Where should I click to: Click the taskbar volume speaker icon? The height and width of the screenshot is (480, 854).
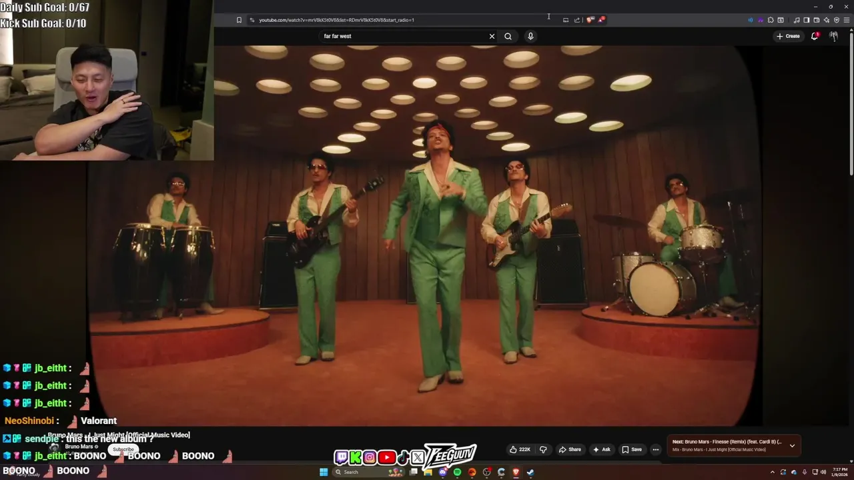[x=823, y=472]
